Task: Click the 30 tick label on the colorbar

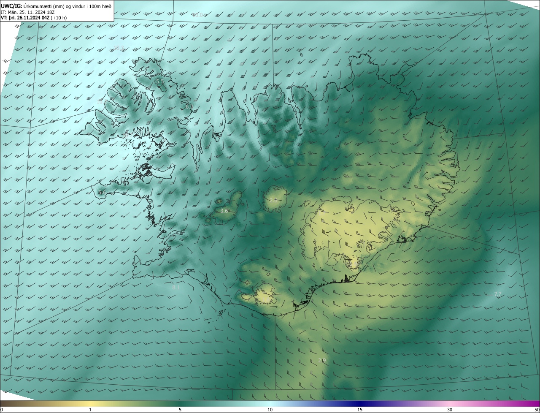Action: click(x=450, y=410)
